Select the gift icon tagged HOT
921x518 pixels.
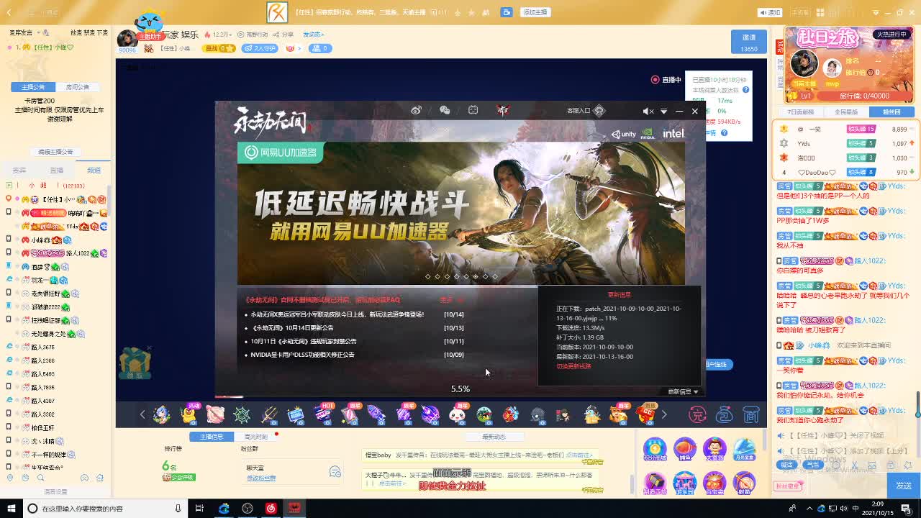[323, 413]
